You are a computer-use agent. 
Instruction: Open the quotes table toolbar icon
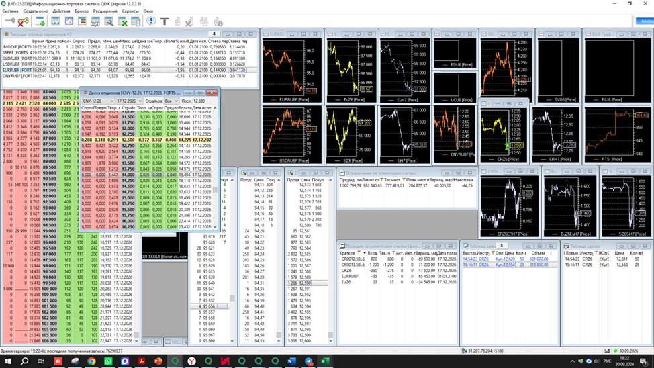tap(82, 21)
